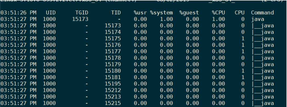Viewport: 287px width, 107px height.
Task: Click TID 15180 in the thread list
Action: (x=113, y=71)
